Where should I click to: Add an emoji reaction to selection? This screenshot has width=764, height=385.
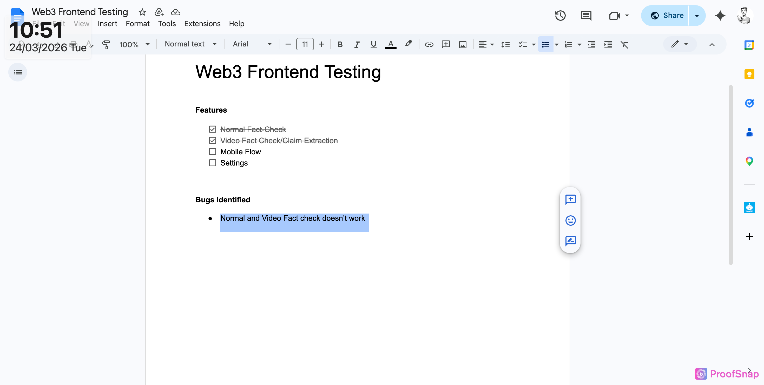coord(570,220)
